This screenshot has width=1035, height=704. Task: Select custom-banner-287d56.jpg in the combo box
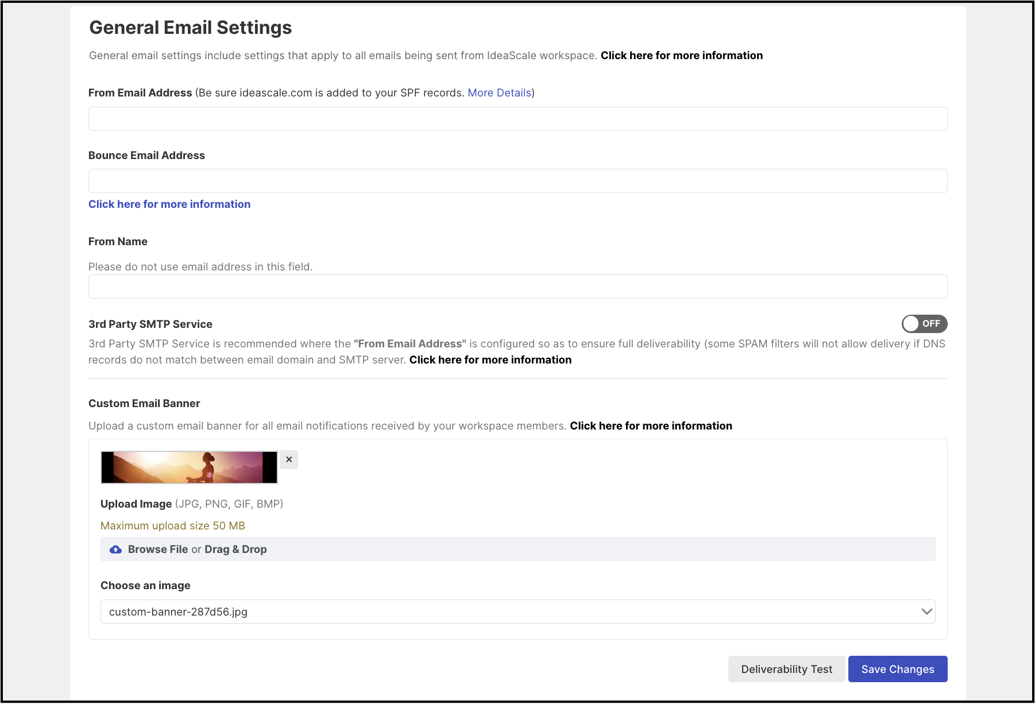point(517,612)
